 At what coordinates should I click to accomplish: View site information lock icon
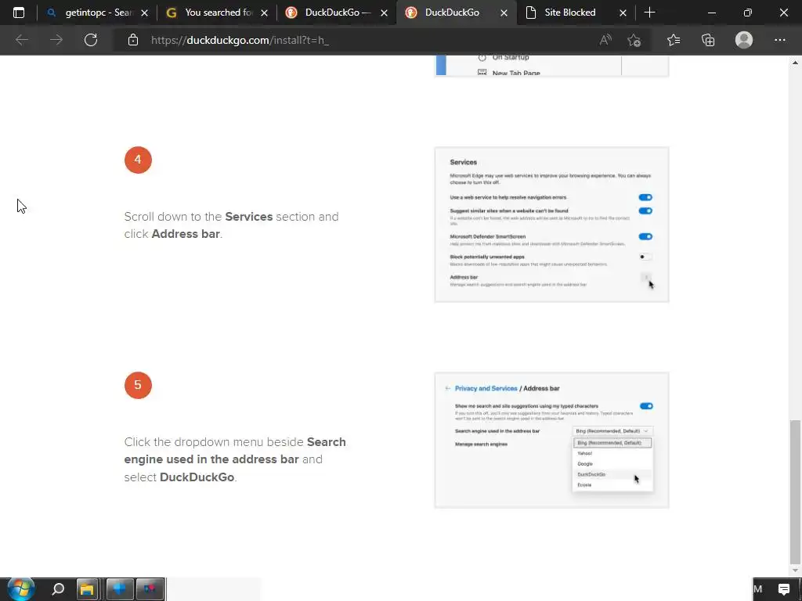click(133, 40)
